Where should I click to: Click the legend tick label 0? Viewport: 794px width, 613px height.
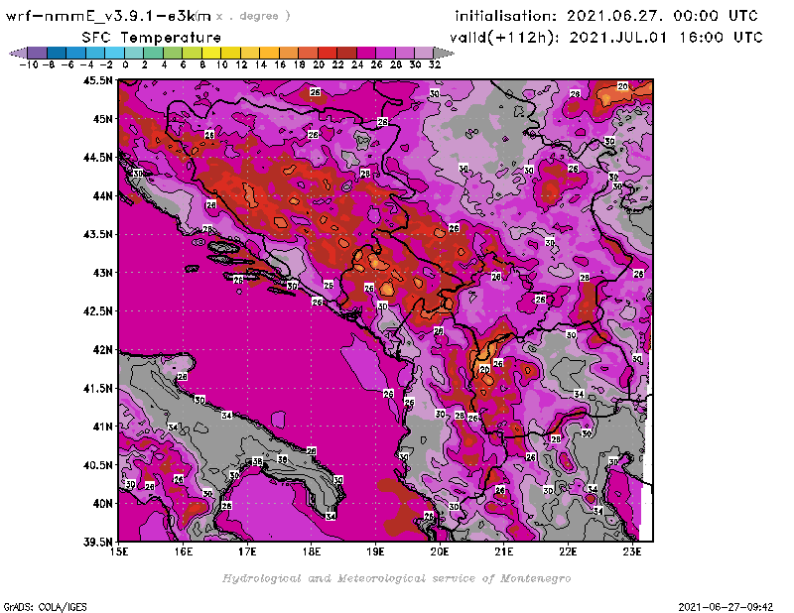pyautogui.click(x=125, y=64)
